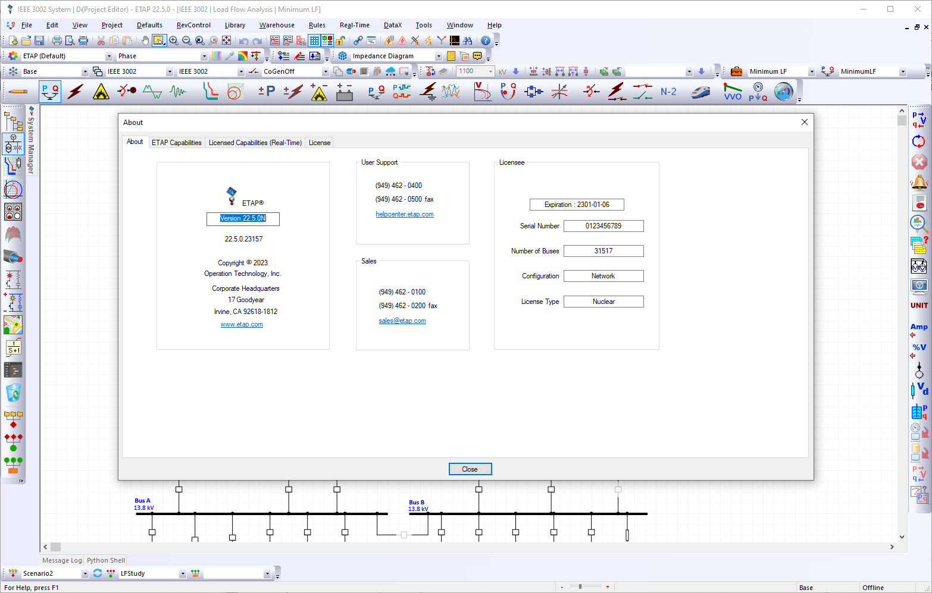Open the VVO analysis mode icon
The height and width of the screenshot is (593, 932).
(733, 92)
